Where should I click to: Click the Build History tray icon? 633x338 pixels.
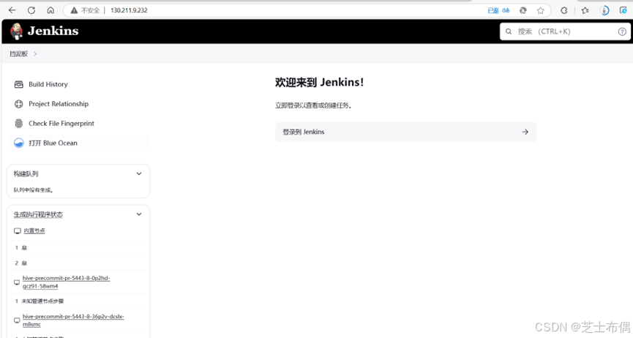[18, 84]
